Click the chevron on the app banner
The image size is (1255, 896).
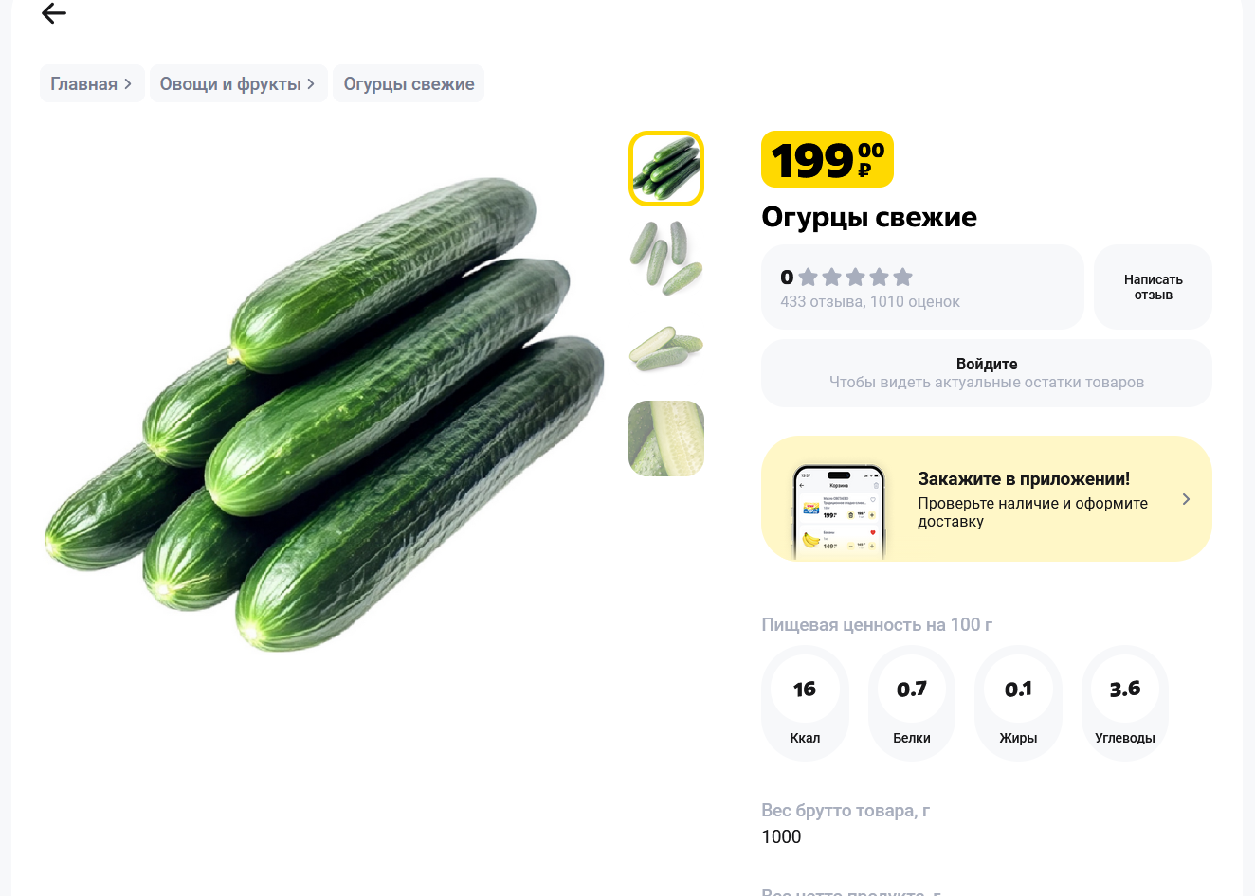(1186, 499)
